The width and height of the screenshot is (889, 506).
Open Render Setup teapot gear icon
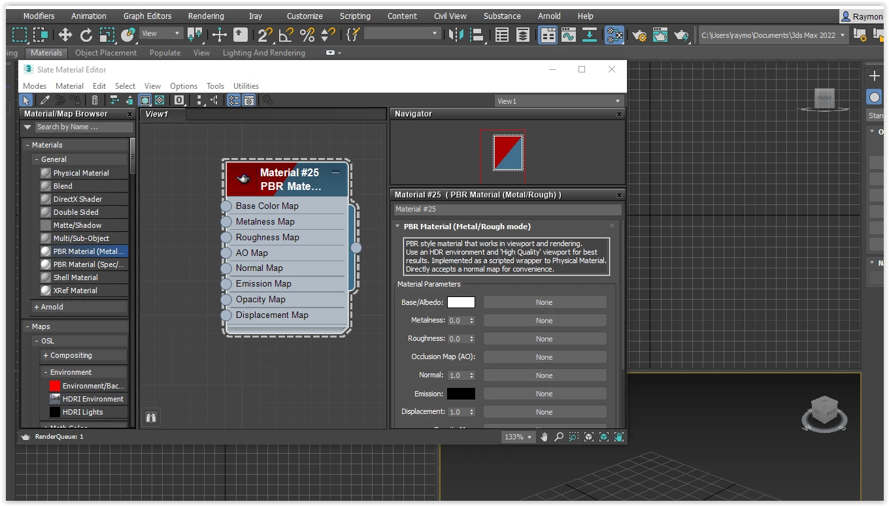(639, 35)
